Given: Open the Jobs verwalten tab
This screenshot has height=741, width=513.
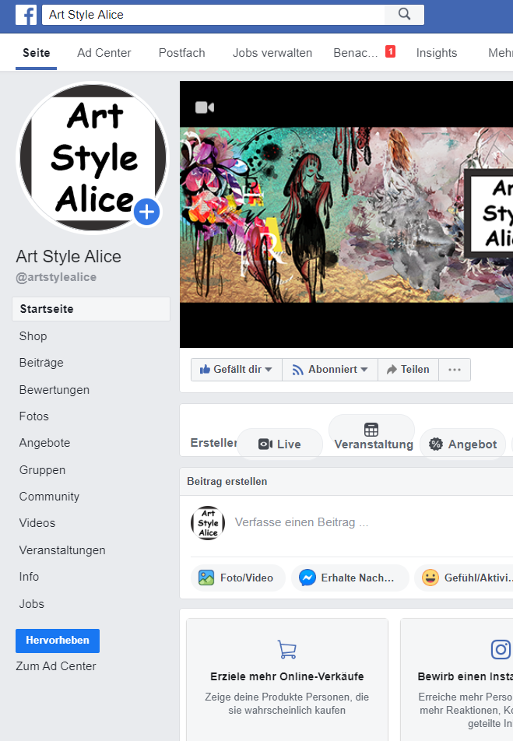Looking at the screenshot, I should (272, 53).
